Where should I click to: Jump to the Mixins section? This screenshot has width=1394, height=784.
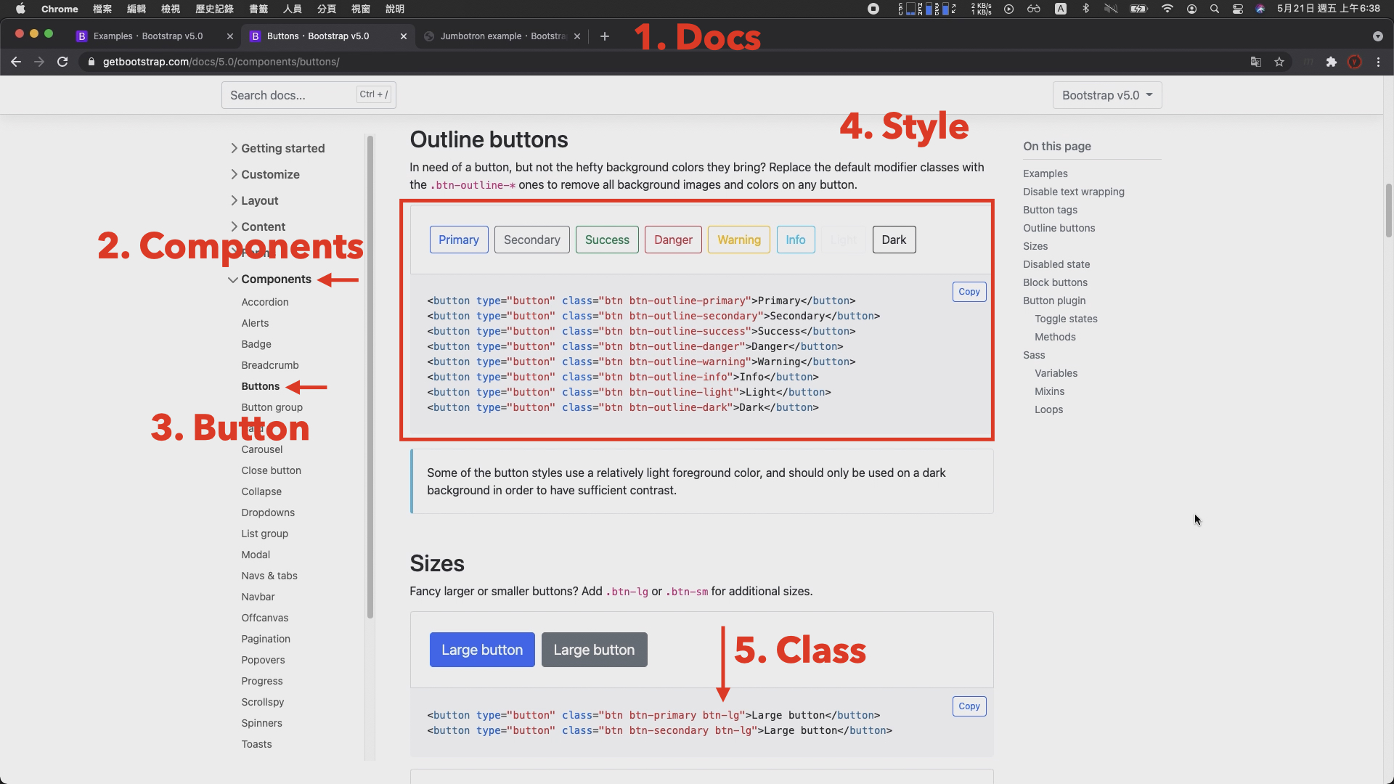click(1049, 391)
